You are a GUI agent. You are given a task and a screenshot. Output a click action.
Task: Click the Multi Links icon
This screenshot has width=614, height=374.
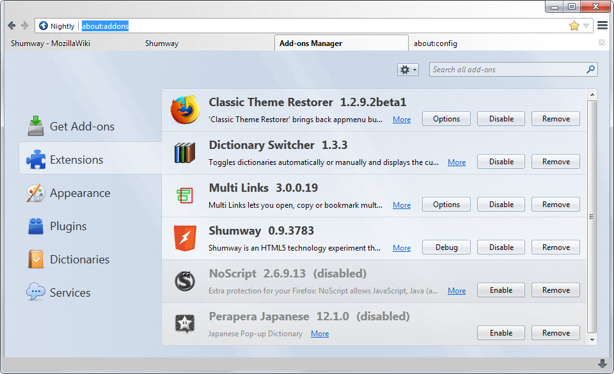[x=185, y=195]
